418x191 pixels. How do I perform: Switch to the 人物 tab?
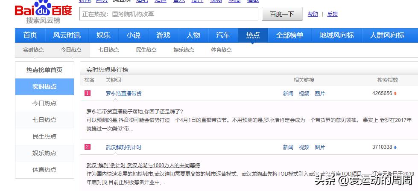(193, 35)
